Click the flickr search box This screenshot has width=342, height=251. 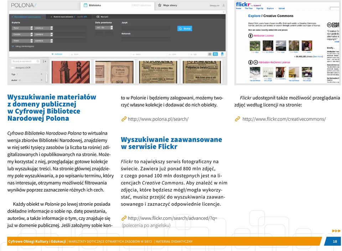(335, 9)
